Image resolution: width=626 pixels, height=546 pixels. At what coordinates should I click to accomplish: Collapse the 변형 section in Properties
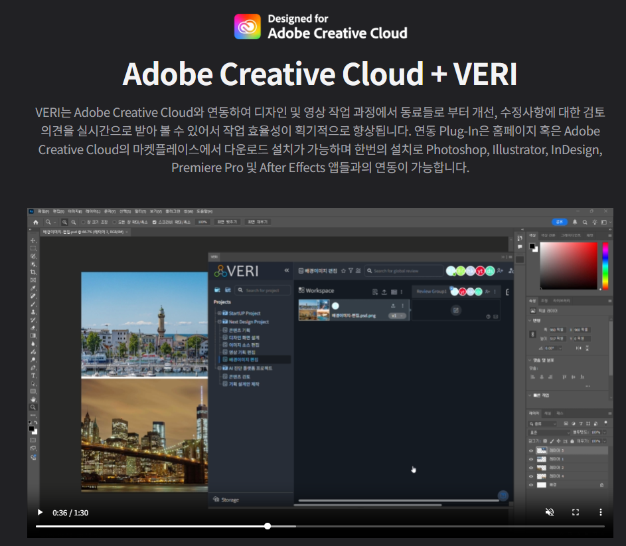(530, 320)
